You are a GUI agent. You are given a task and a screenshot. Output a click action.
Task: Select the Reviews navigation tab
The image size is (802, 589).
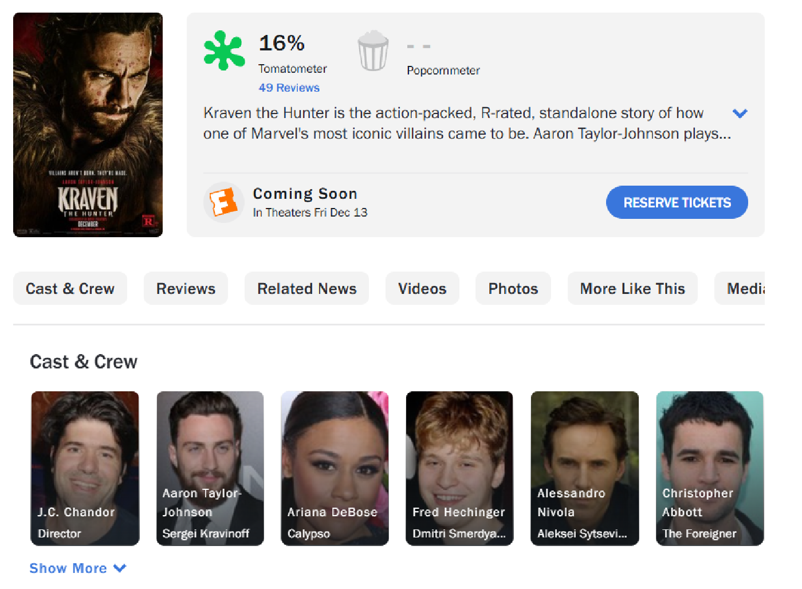pyautogui.click(x=186, y=288)
